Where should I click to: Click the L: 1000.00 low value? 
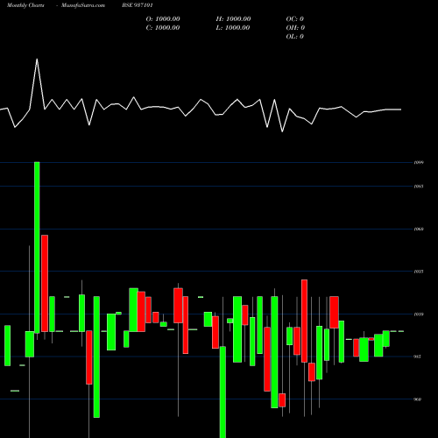(x=233, y=28)
